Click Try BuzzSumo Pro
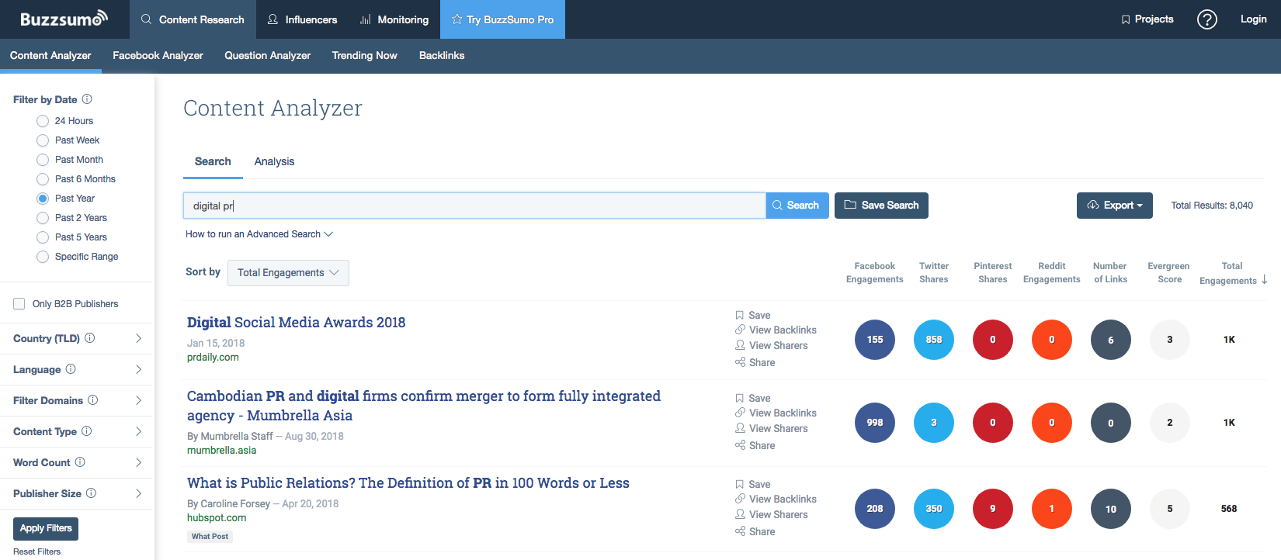This screenshot has width=1281, height=560. pos(502,19)
